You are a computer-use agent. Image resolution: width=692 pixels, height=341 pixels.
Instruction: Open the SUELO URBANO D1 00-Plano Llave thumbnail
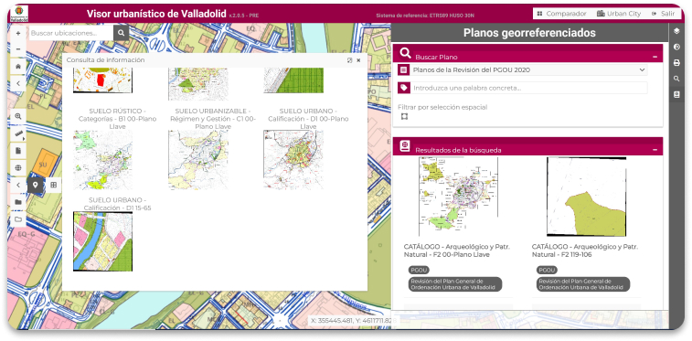pos(293,160)
